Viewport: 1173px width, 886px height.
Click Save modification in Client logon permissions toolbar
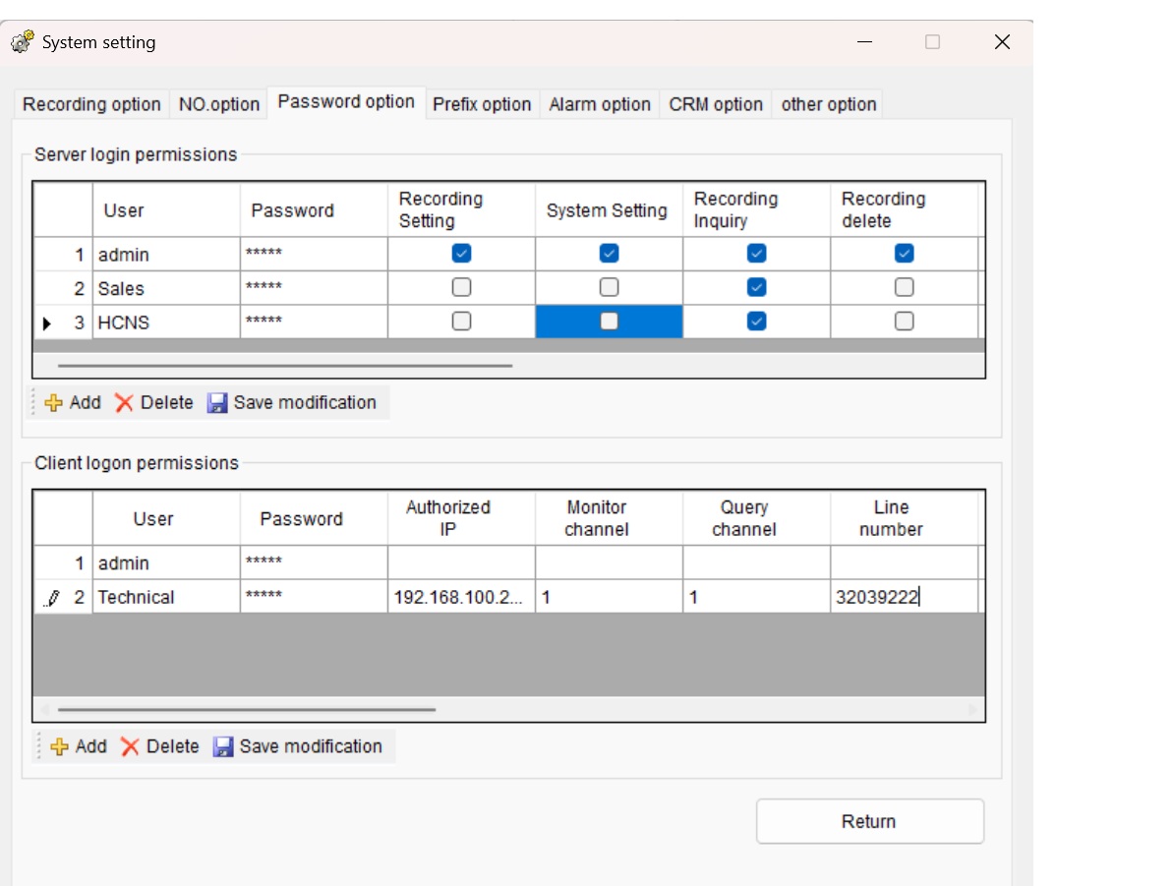312,746
